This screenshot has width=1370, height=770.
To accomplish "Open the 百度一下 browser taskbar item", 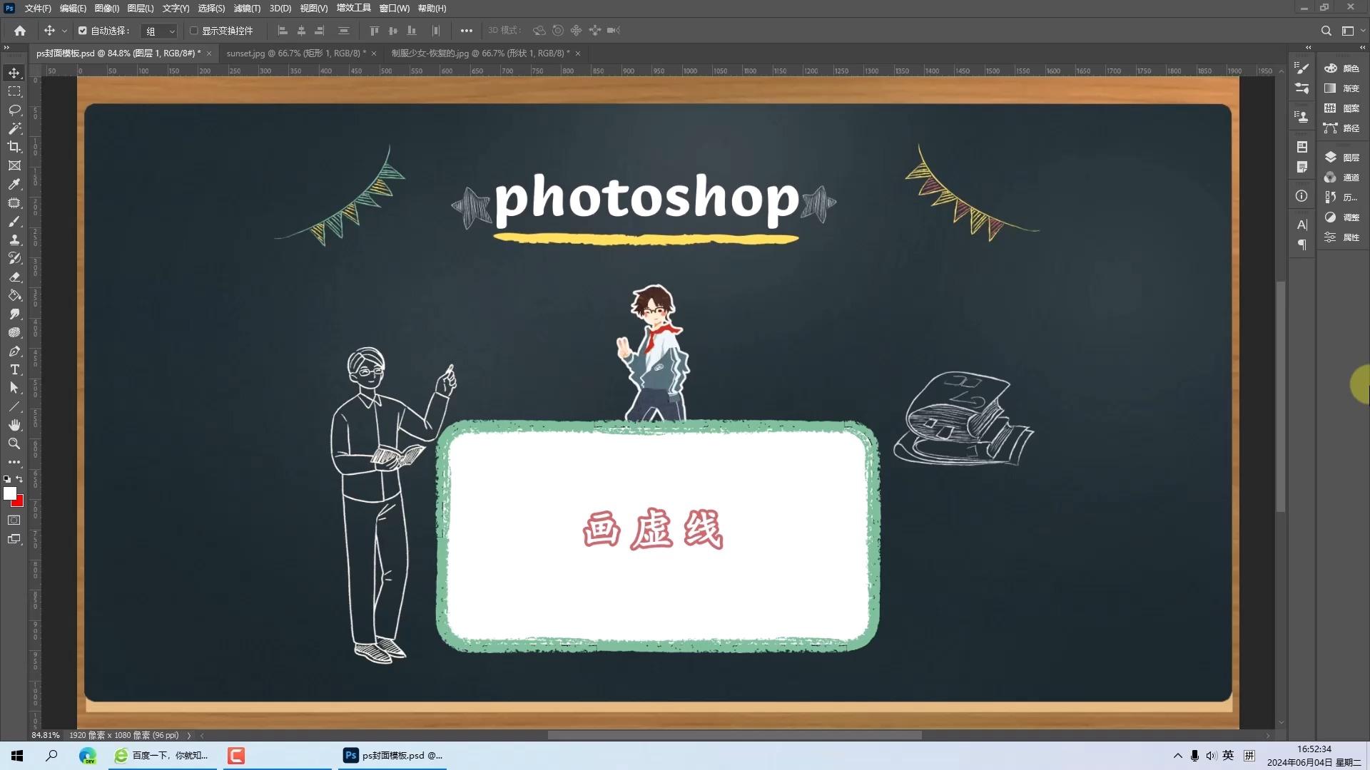I will point(162,756).
